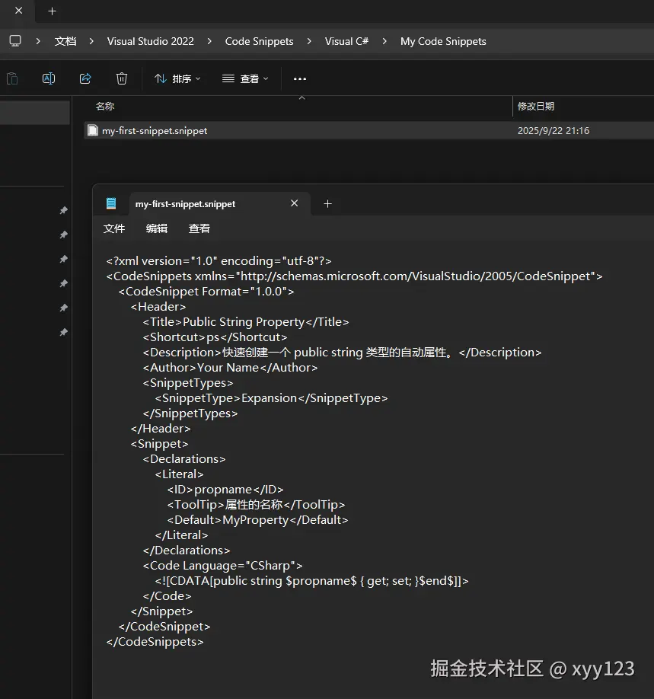Viewport: 654px width, 699px height.
Task: Click the rename icon in Explorer toolbar
Action: pyautogui.click(x=49, y=79)
